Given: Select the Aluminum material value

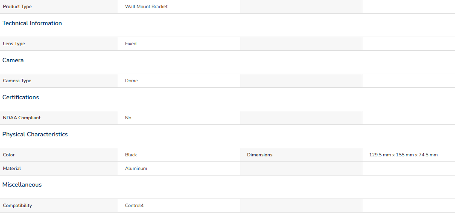Looking at the screenshot, I should 136,169.
